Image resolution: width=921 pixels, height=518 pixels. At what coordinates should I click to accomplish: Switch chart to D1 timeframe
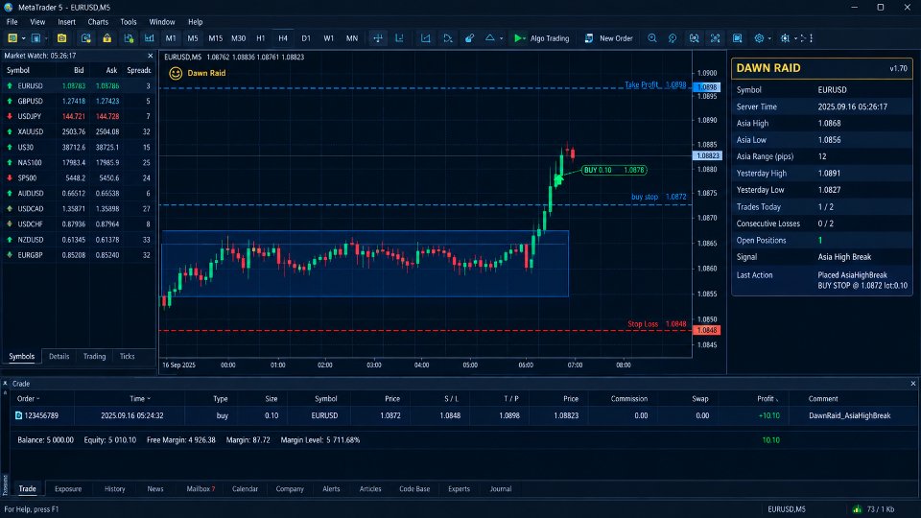305,38
